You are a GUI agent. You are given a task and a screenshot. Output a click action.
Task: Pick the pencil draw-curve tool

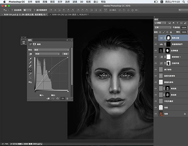pyautogui.click(x=30, y=74)
